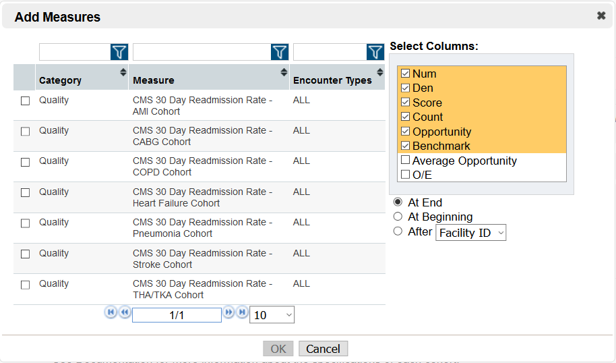
Task: Check the COPD Cohort measure row
Action: pyautogui.click(x=25, y=162)
